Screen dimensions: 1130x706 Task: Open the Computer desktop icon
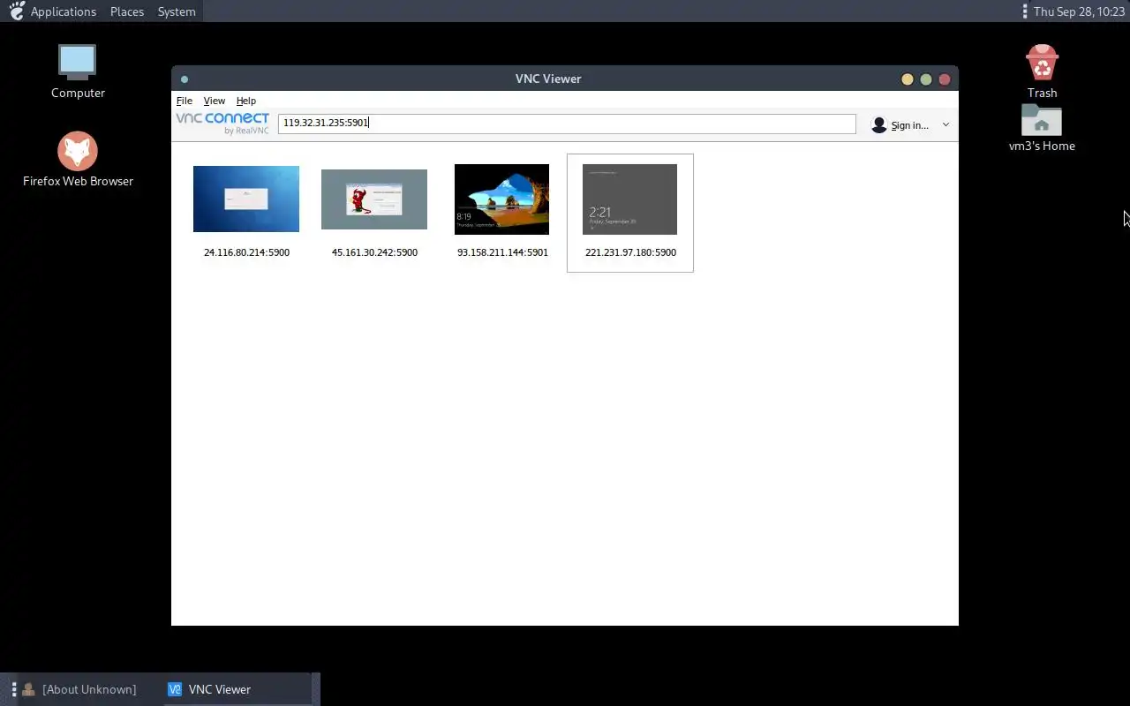(78, 63)
